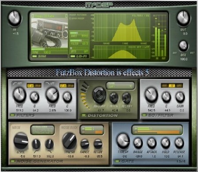198x172 pixels.
Task: Toggle the GATE section enable LED
Action: (x=117, y=161)
